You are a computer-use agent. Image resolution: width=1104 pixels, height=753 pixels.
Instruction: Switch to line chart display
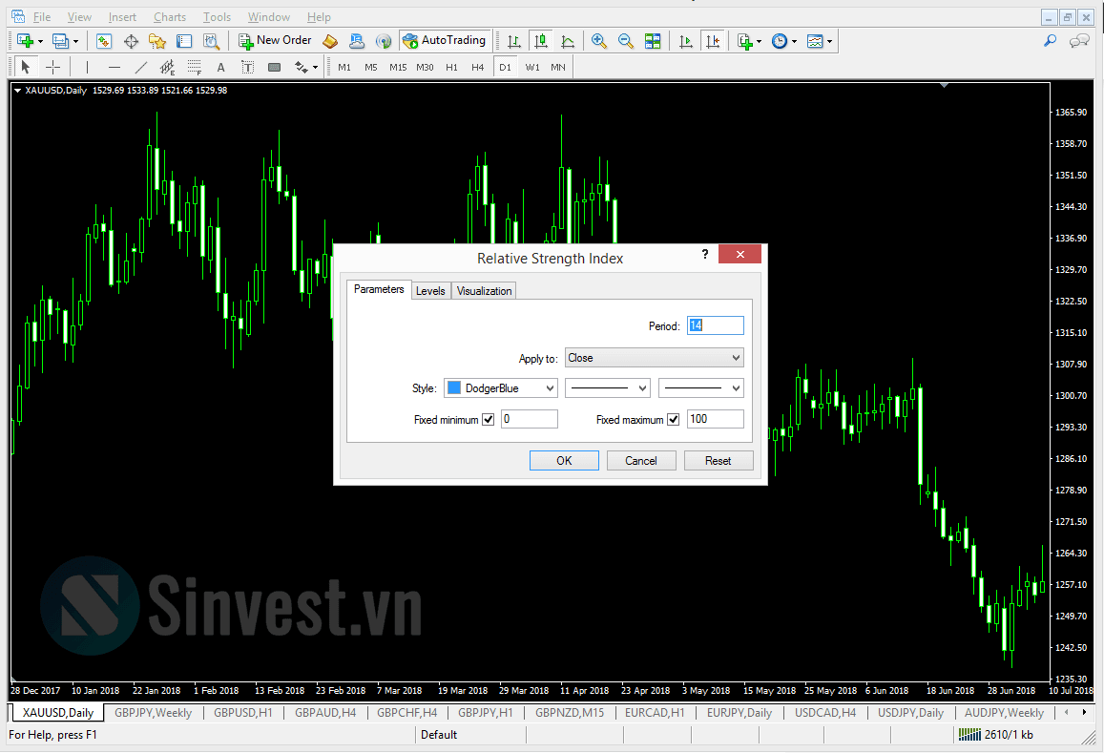[x=568, y=42]
